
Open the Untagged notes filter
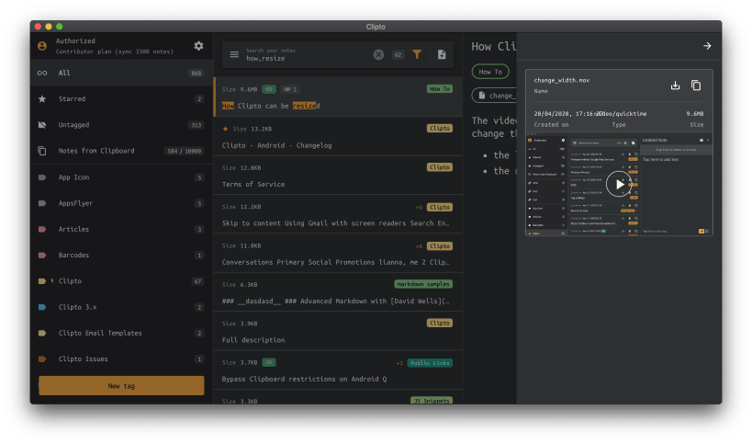(x=122, y=125)
